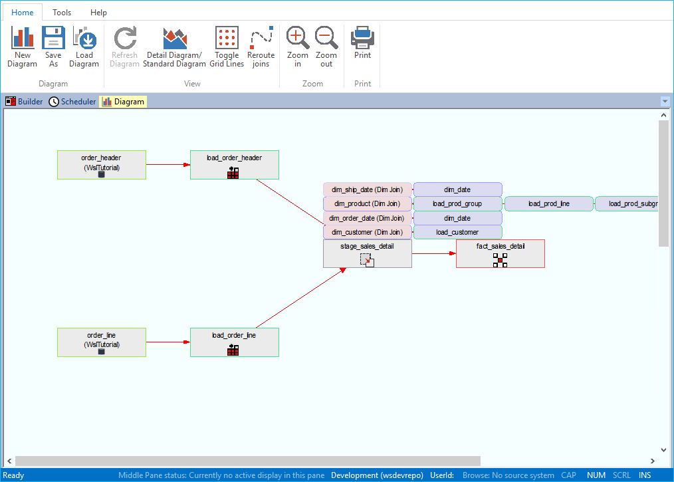This screenshot has height=482, width=674.
Task: Click the Reroute joins icon
Action: click(x=261, y=37)
